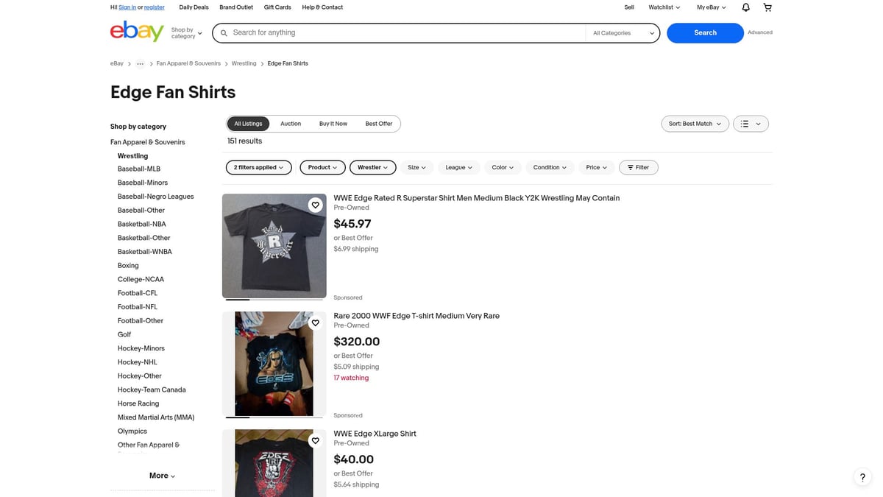Image resolution: width=883 pixels, height=497 pixels.
Task: Save the Rated R Superstar shirt with heart icon
Action: click(315, 205)
